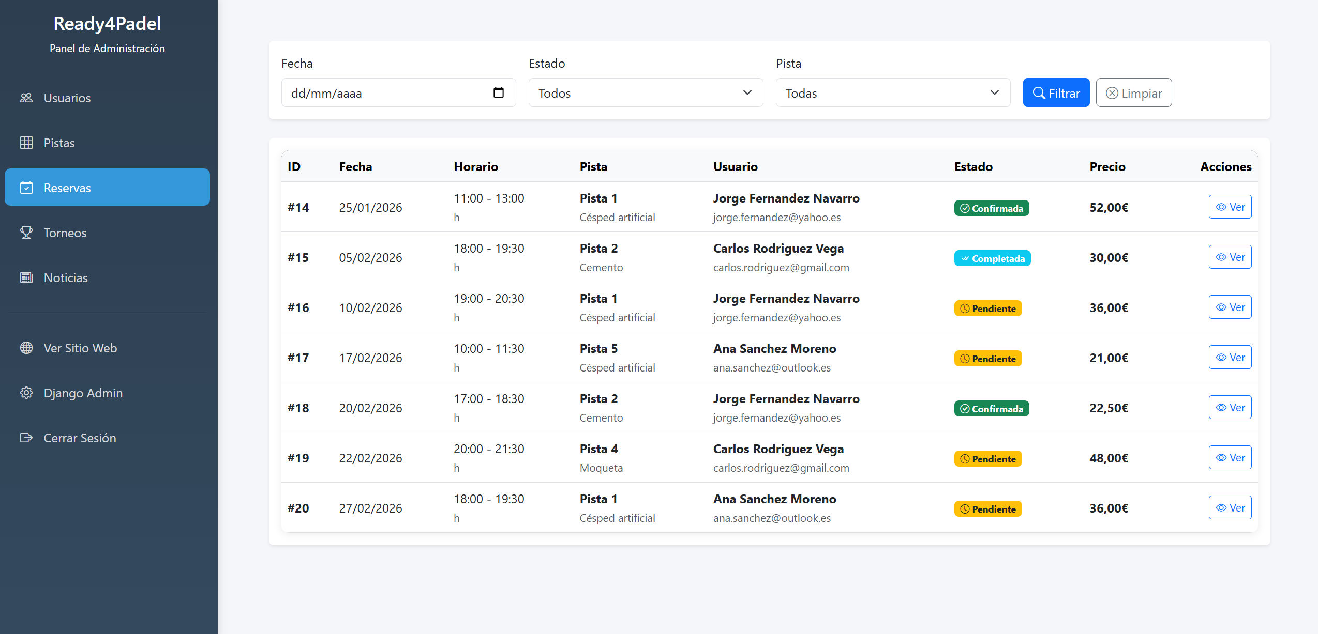Image resolution: width=1318 pixels, height=634 pixels.
Task: Click the Completada badge on reservation #15
Action: [x=992, y=258]
